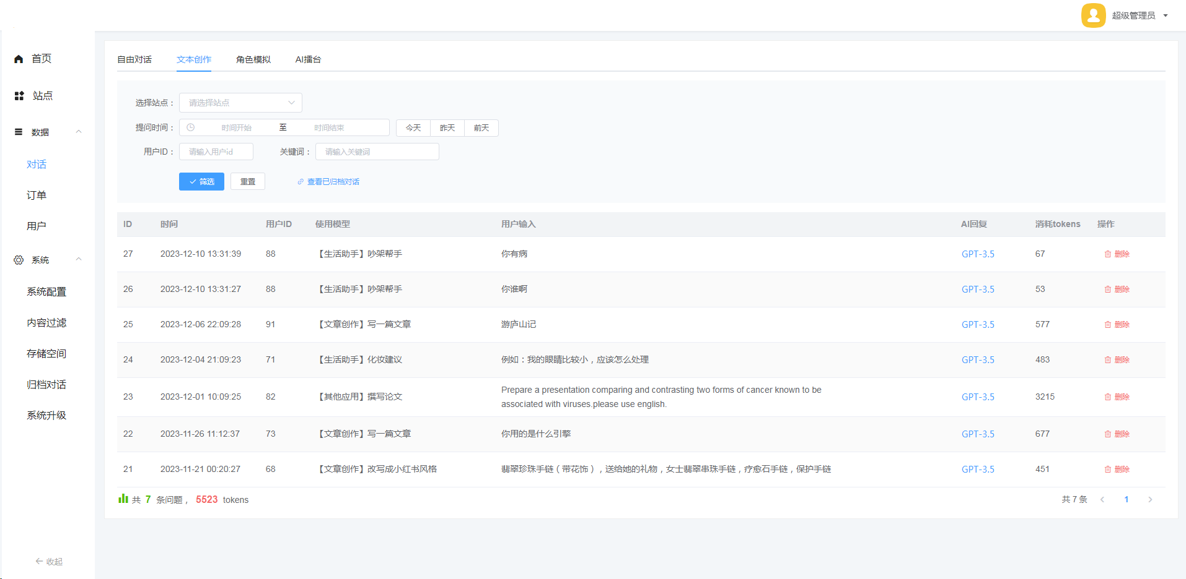
Task: Switch to the 文本创作 tab
Action: click(194, 59)
